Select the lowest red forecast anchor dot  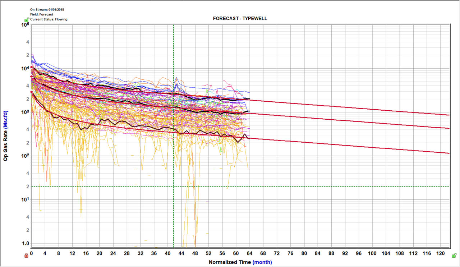click(x=32, y=92)
